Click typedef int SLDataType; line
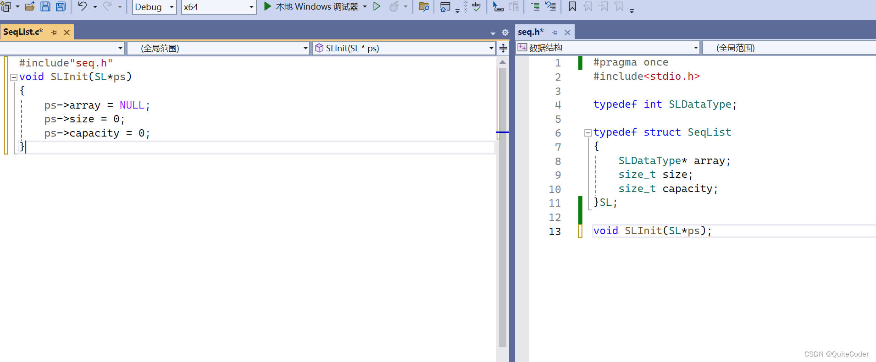Viewport: 876px width, 362px height. tap(665, 104)
